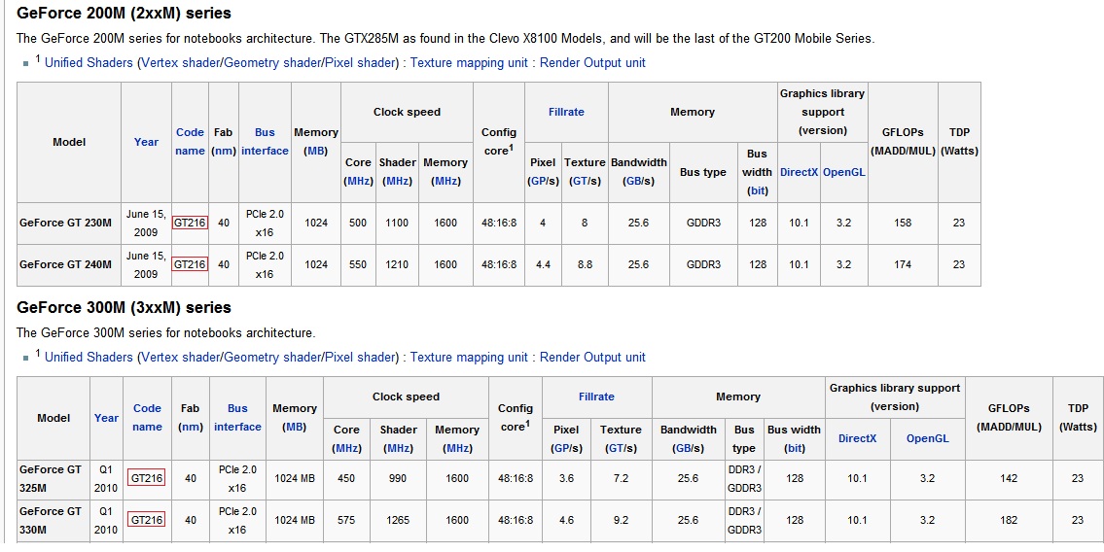
Task: Click the 450 core clock value
Action: coord(345,479)
